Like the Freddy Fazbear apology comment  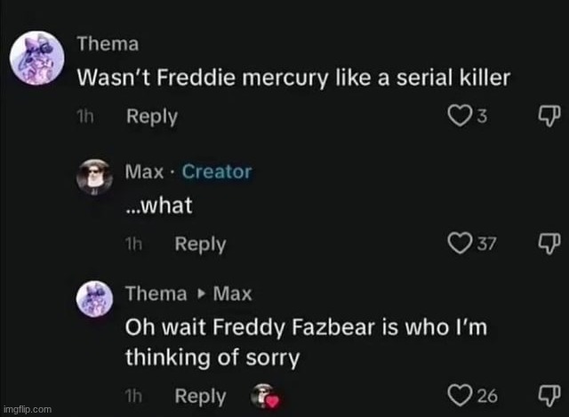(x=461, y=397)
